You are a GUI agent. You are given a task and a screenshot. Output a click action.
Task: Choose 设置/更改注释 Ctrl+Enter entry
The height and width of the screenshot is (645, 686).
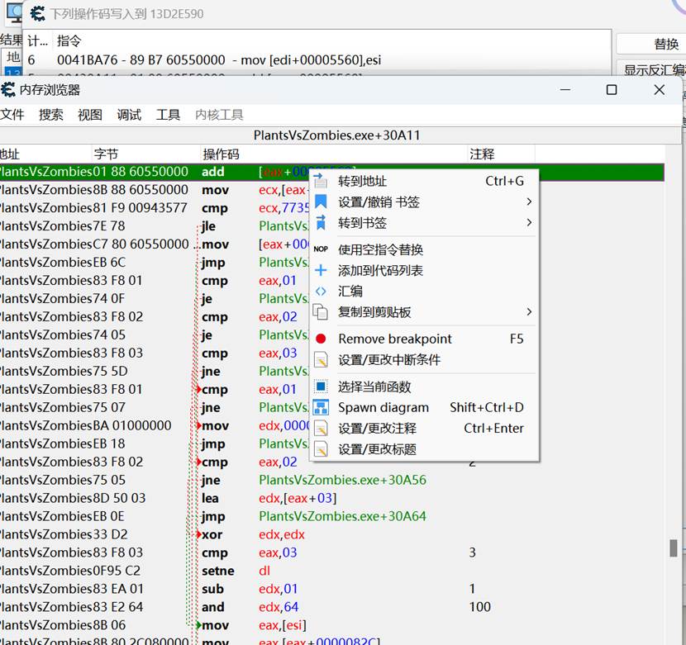[x=424, y=428]
